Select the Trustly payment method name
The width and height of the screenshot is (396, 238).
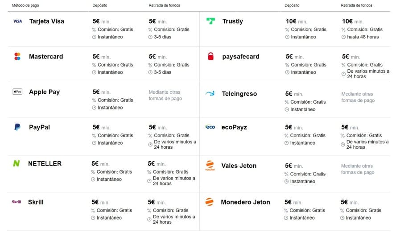(233, 21)
